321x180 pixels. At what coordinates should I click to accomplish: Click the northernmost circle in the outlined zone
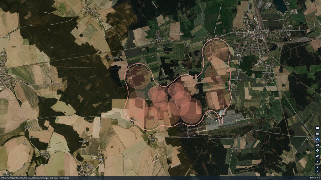218,51
